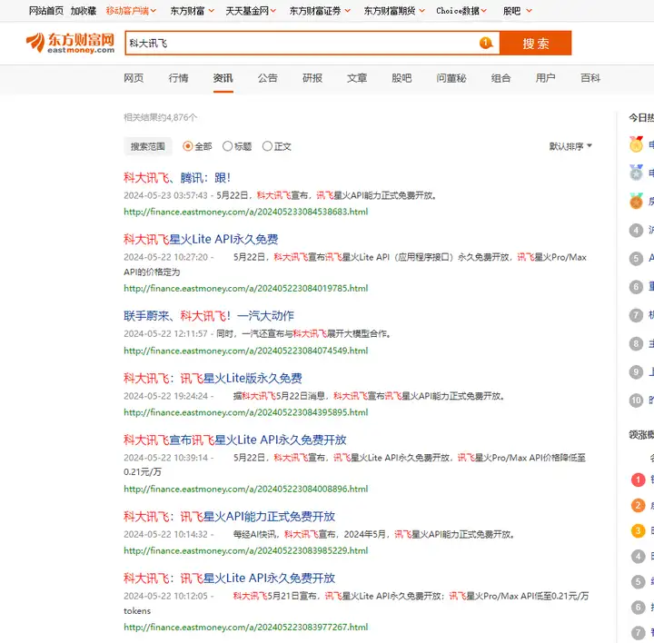Click the 网站首页 link

coord(46,11)
